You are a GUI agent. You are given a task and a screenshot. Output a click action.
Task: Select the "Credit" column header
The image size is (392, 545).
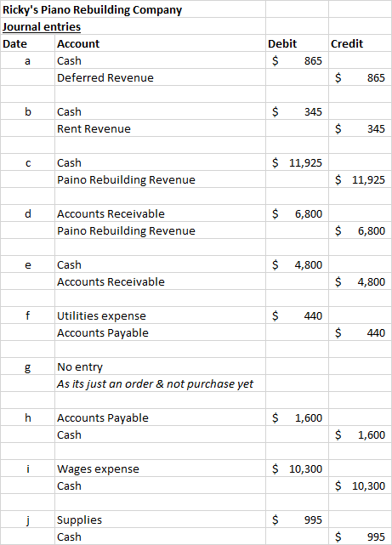(360, 43)
